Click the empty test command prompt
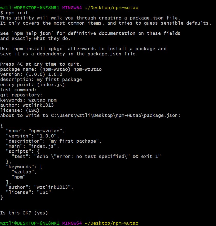Viewport: 216px width, 226px height. point(18,90)
